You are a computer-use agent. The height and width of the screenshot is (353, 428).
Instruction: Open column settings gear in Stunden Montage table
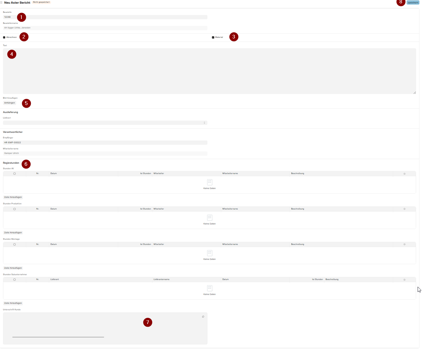(404, 245)
